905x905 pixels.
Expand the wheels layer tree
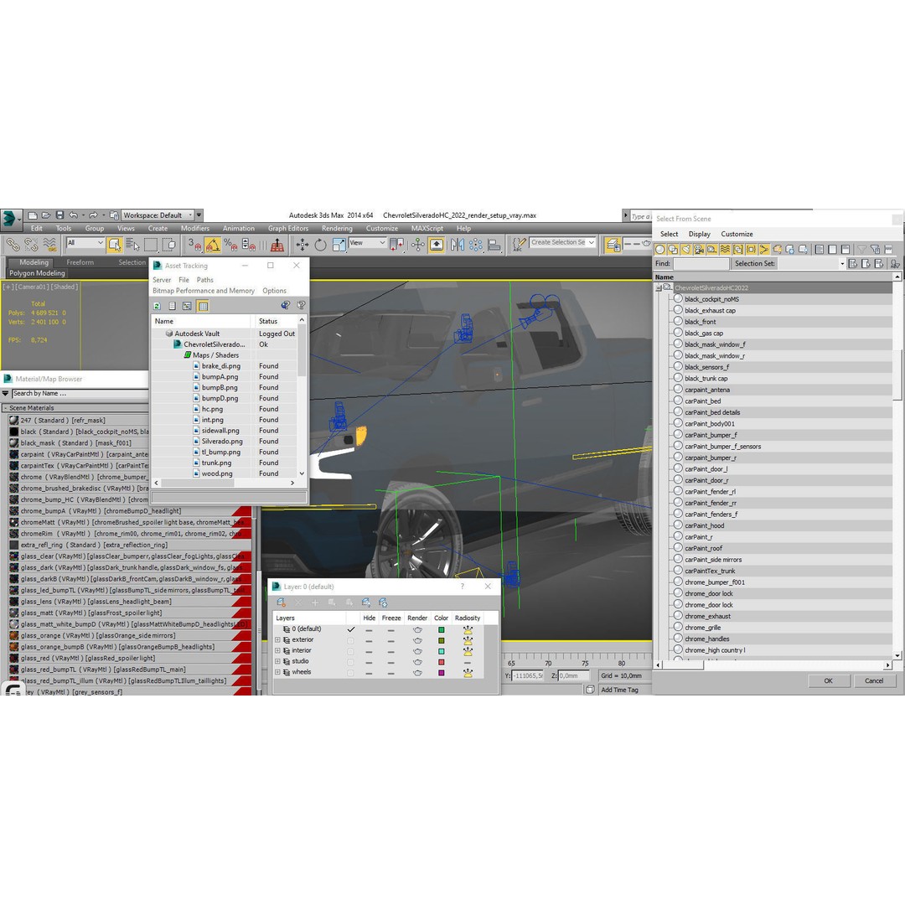click(x=277, y=672)
